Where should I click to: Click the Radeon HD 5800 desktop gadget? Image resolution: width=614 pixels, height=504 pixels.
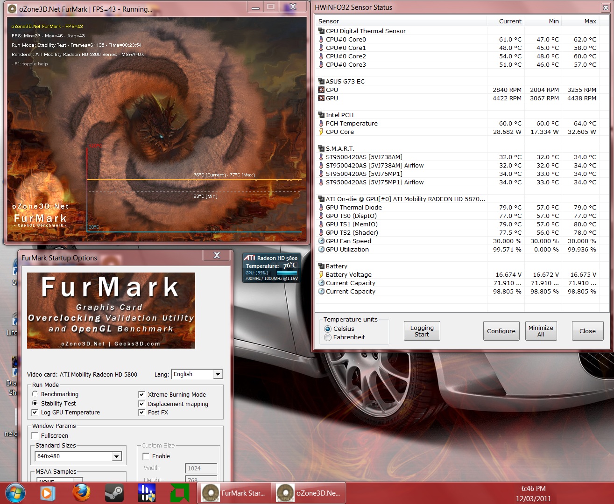(x=272, y=268)
